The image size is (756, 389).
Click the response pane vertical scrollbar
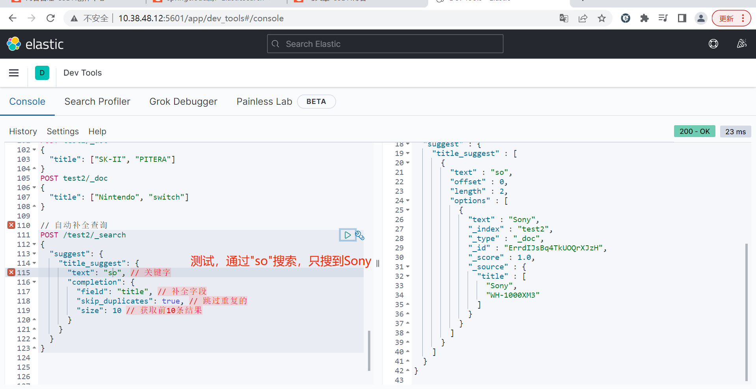coord(746,312)
